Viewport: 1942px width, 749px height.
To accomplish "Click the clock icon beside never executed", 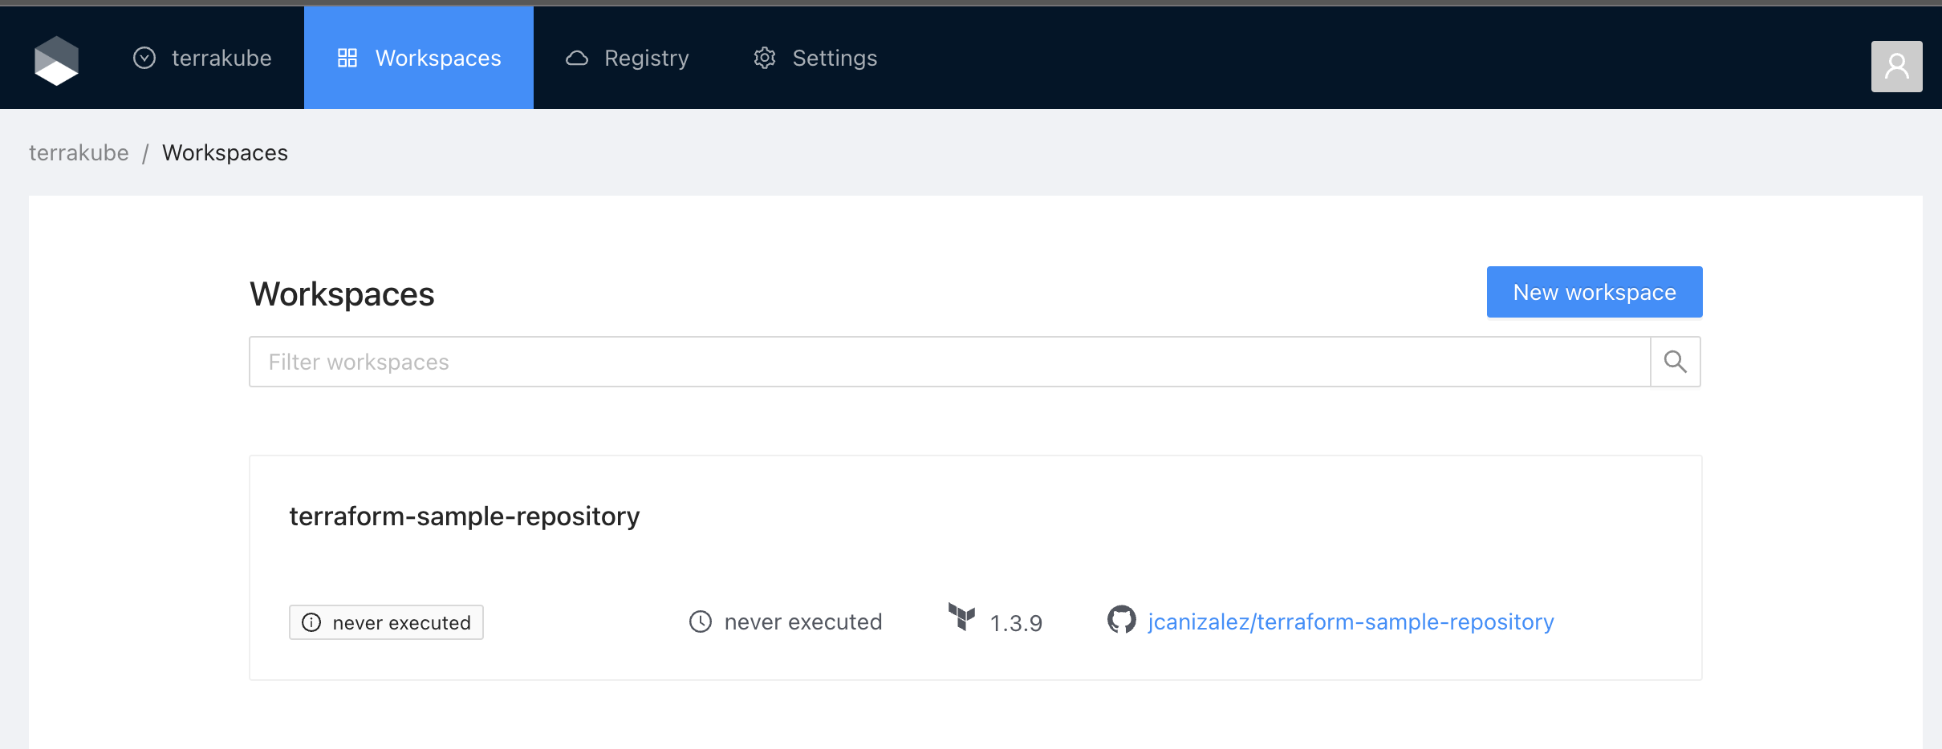I will coord(701,622).
